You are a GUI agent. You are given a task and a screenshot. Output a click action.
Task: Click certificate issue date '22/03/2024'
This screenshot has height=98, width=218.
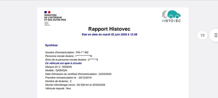(105, 74)
